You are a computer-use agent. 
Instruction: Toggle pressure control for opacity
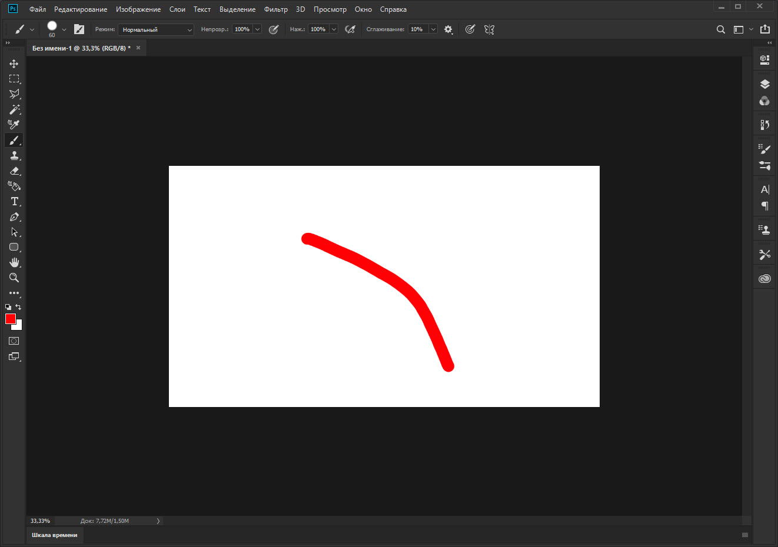pyautogui.click(x=274, y=29)
